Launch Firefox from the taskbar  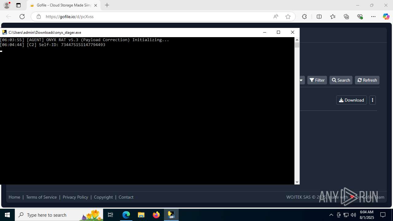156,215
